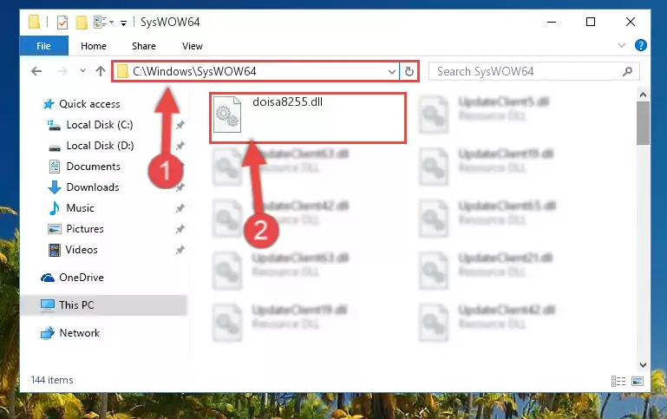Click the pin icon beside Music
Viewport: 667px width, 419px height.
[x=180, y=208]
